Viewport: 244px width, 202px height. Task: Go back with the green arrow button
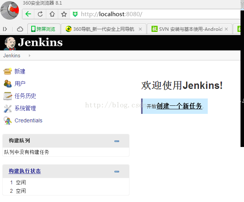[x=28, y=14]
